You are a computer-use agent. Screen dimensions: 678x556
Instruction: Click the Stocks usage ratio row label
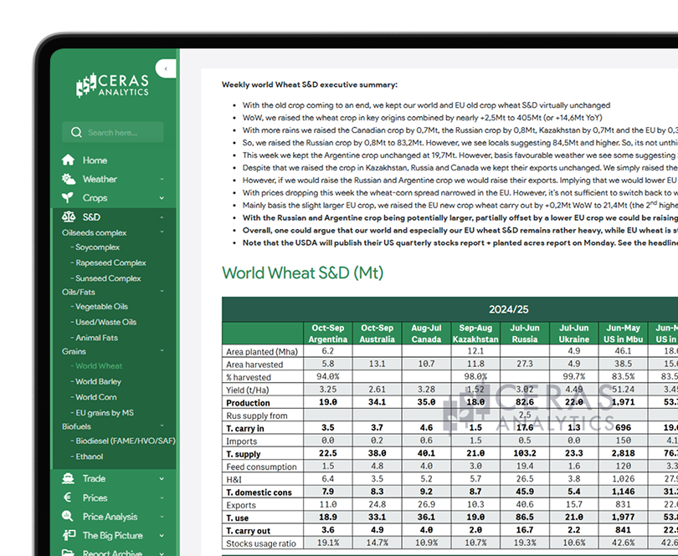[261, 543]
